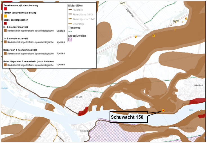The width and height of the screenshot is (207, 143).
Task: Select brown swatch under 0 - 3 m onder maaiveld
Action: coord(5,30)
